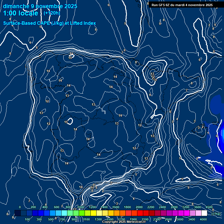Click the "1000" legend scale value
Screen dimensions: 224x224
click(x=81, y=207)
